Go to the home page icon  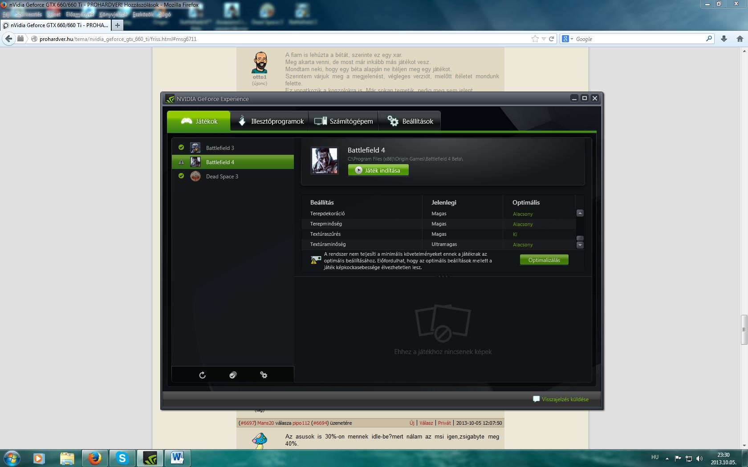pyautogui.click(x=740, y=39)
